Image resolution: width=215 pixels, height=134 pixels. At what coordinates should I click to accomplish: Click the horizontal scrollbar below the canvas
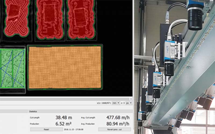click(x=64, y=98)
